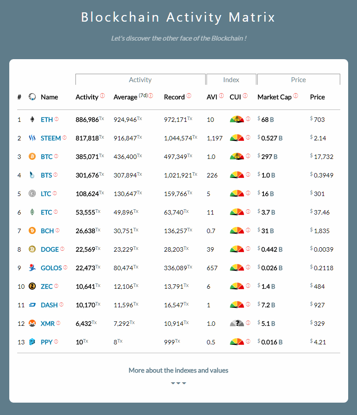Screen dimensions: 357x415
Task: Click Blockchain Activity Matrix page title
Action: tap(178, 17)
